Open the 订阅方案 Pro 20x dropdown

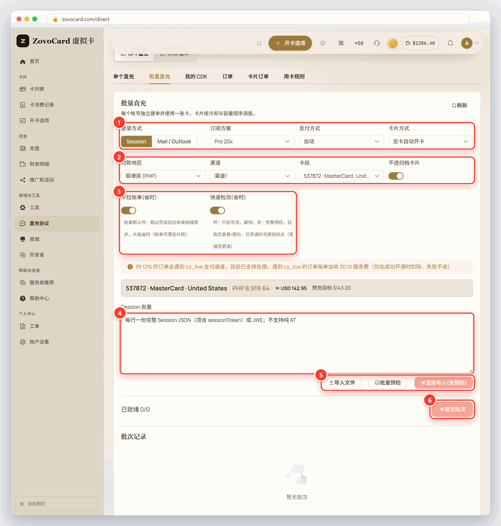(x=252, y=142)
